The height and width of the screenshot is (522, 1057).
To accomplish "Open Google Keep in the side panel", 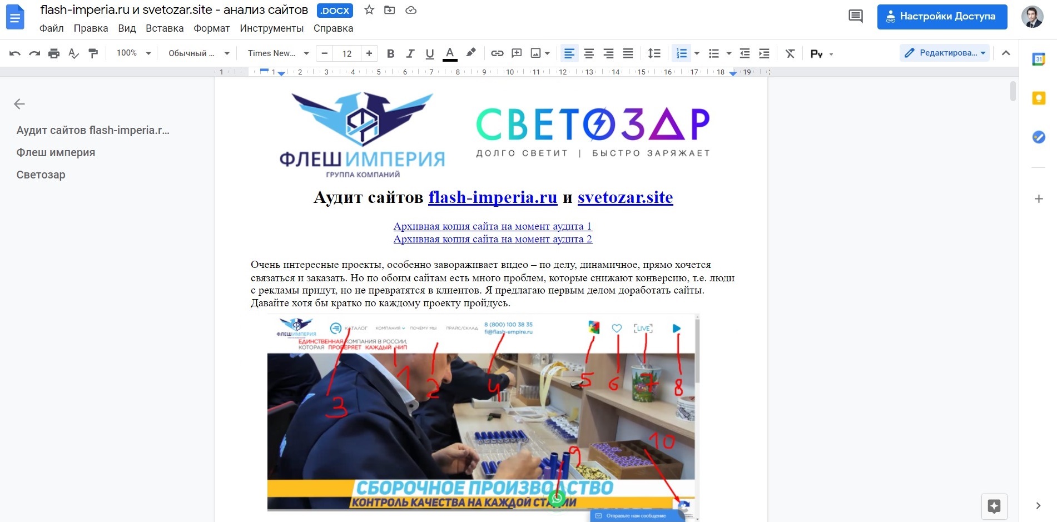I will click(x=1038, y=98).
